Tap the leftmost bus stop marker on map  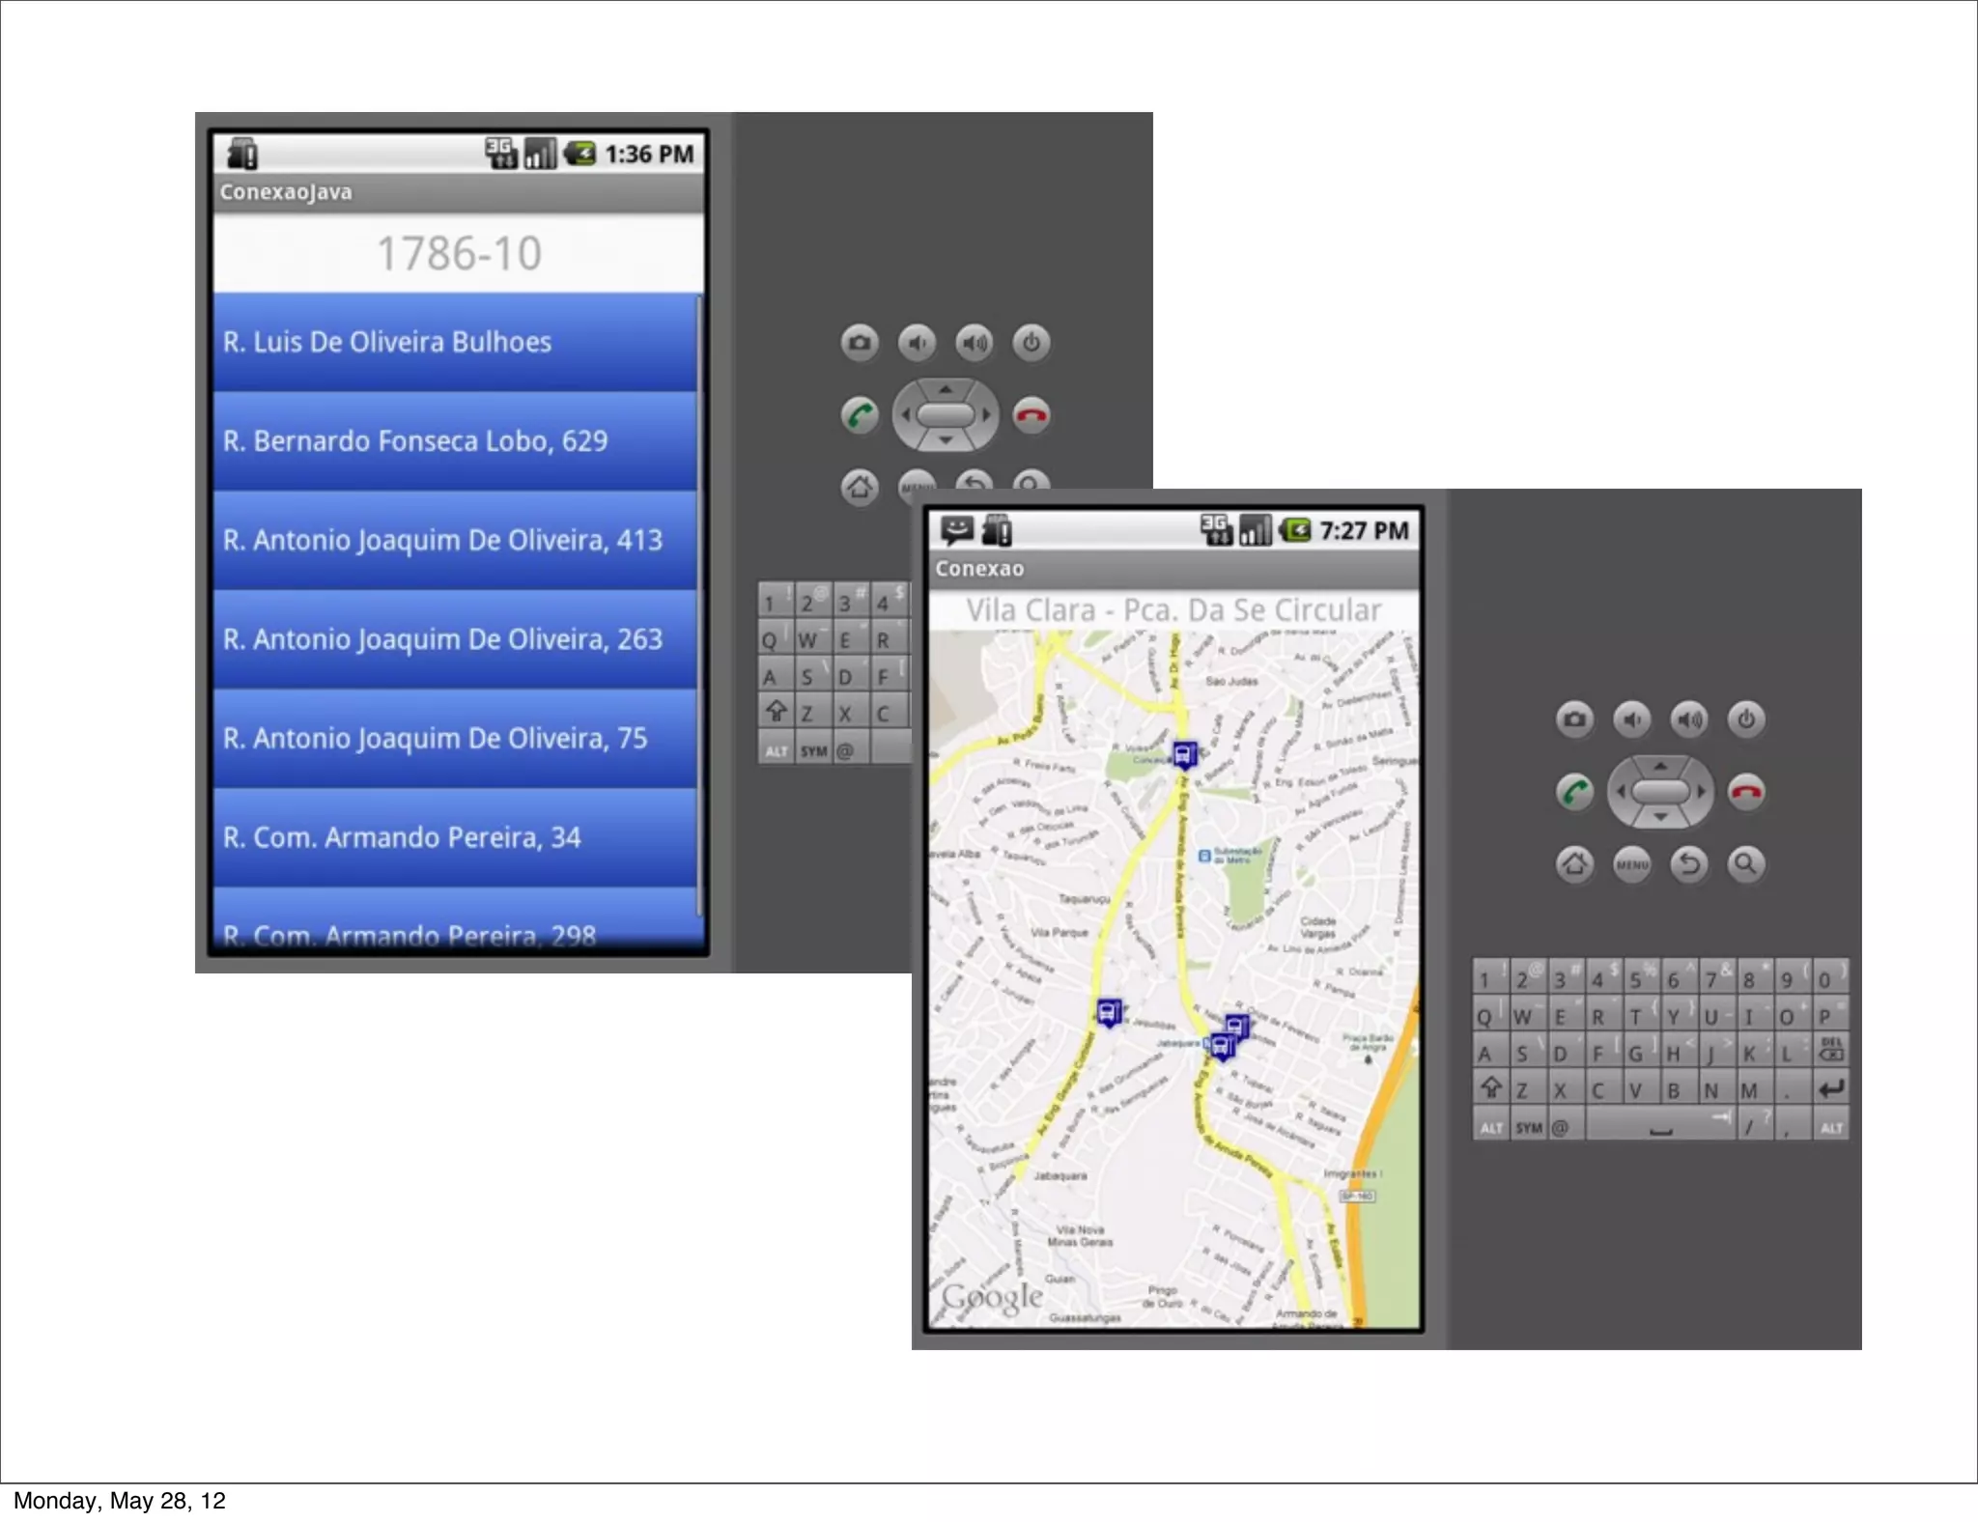point(1109,1012)
